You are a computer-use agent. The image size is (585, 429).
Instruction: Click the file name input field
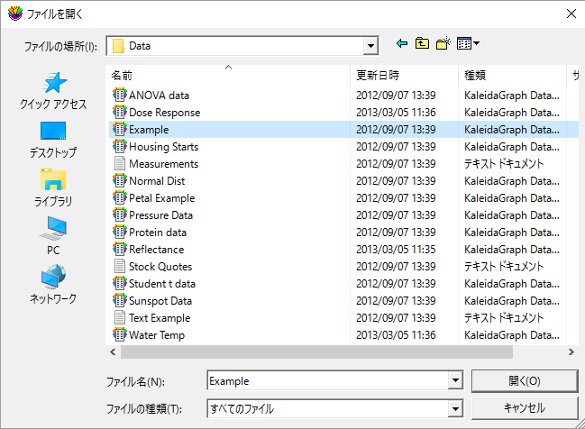click(328, 381)
